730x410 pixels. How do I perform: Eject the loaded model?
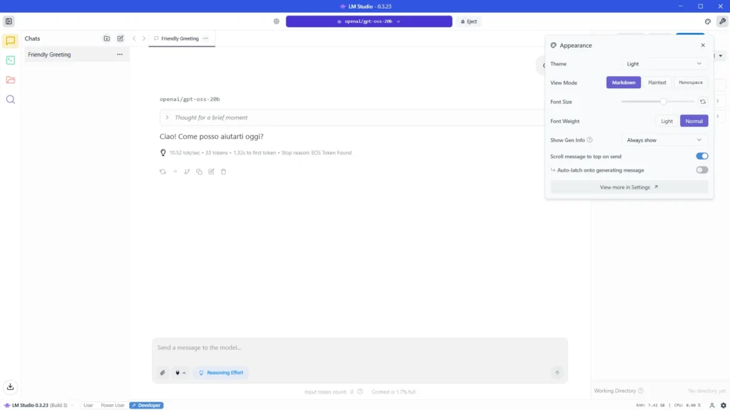coord(468,21)
